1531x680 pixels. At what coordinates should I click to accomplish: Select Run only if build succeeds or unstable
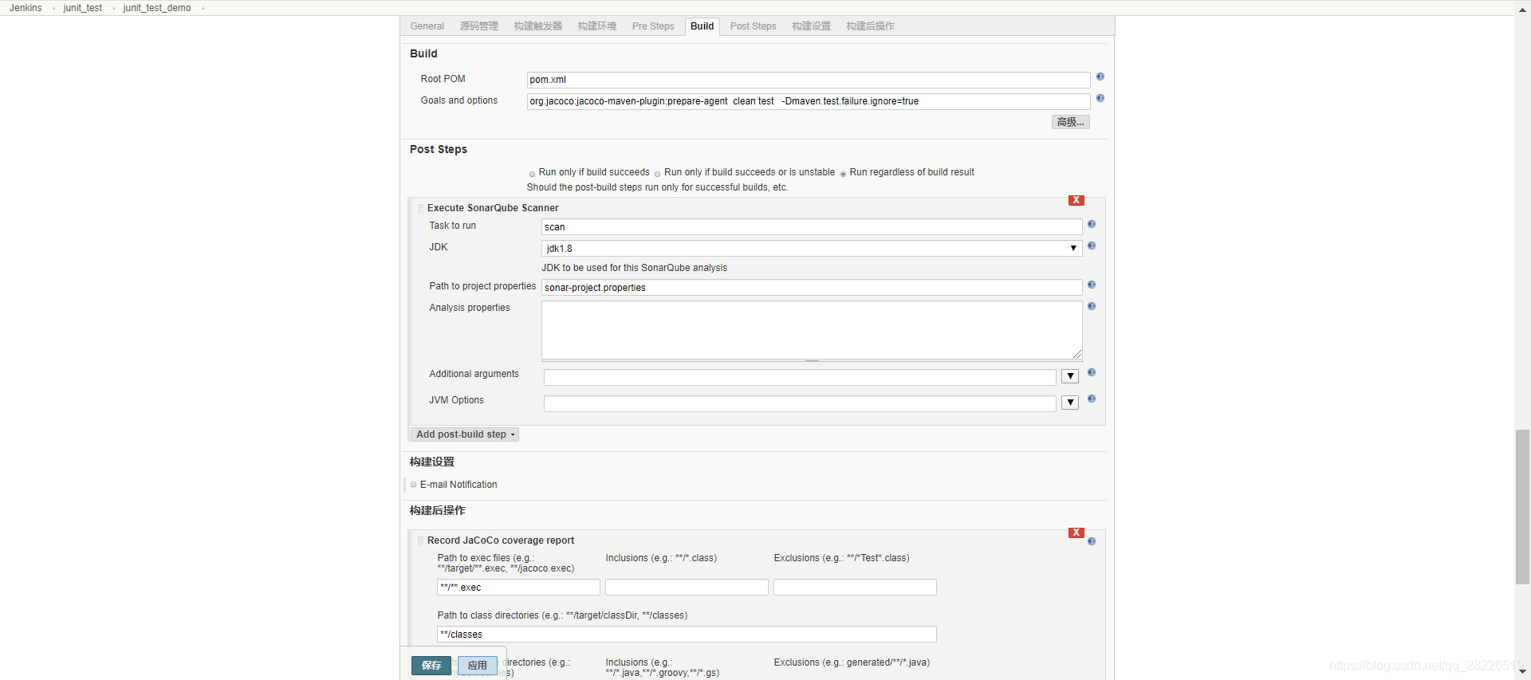click(658, 174)
